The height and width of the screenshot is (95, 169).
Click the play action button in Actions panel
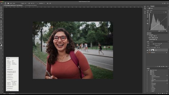pos(161,93)
